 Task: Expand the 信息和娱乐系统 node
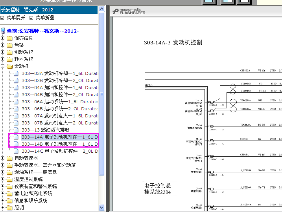pyautogui.click(x=2, y=200)
